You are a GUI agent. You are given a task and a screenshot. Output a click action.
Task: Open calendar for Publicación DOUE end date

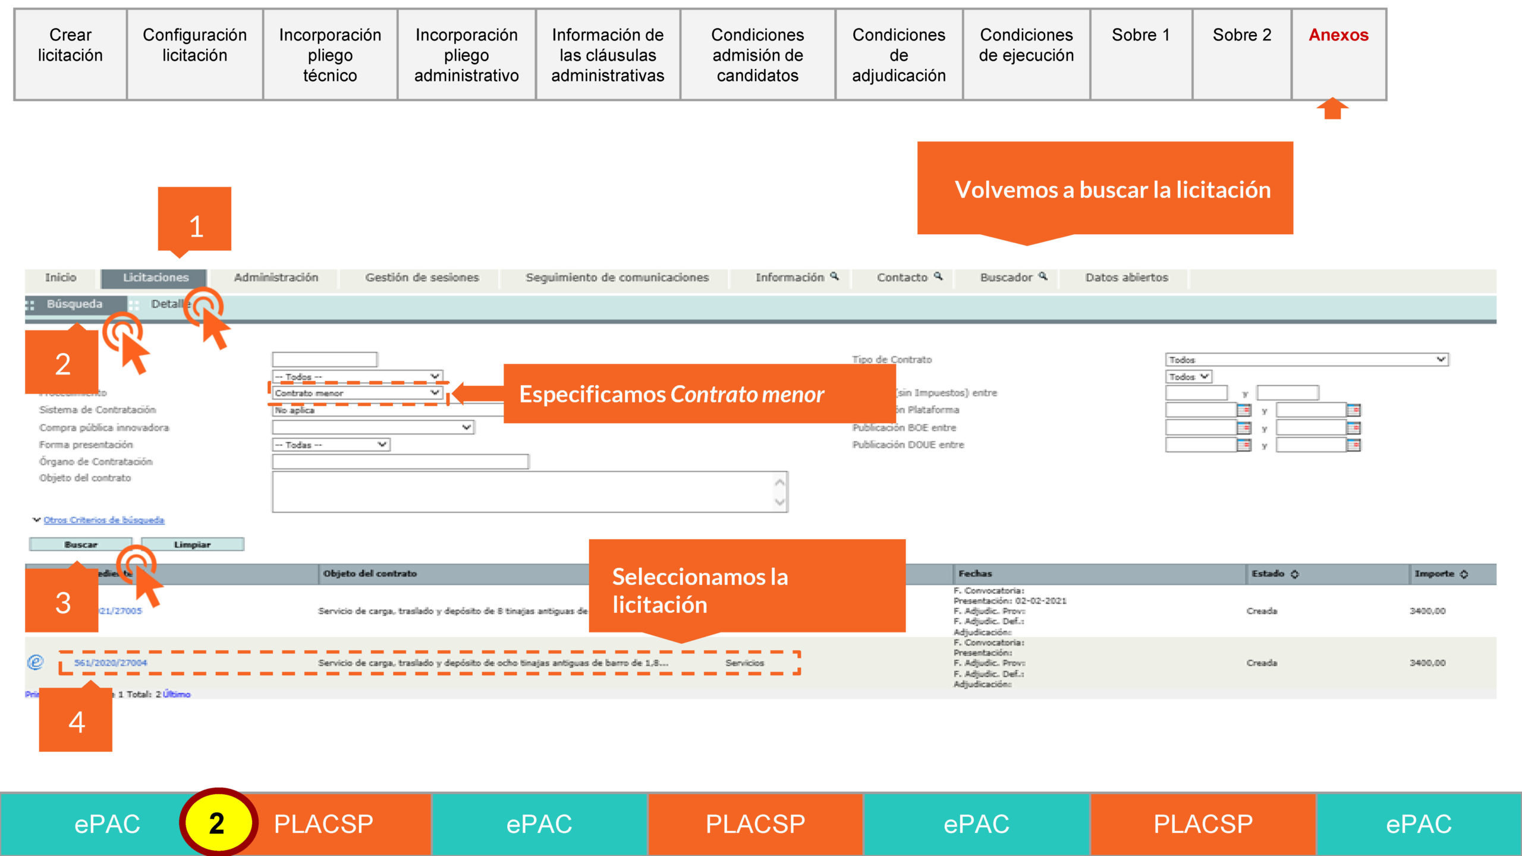coord(1354,445)
